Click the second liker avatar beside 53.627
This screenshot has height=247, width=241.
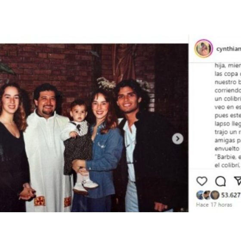tap(207, 195)
